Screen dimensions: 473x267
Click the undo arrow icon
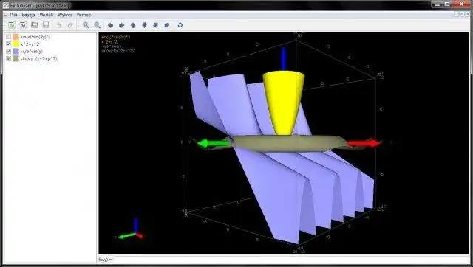(59, 25)
